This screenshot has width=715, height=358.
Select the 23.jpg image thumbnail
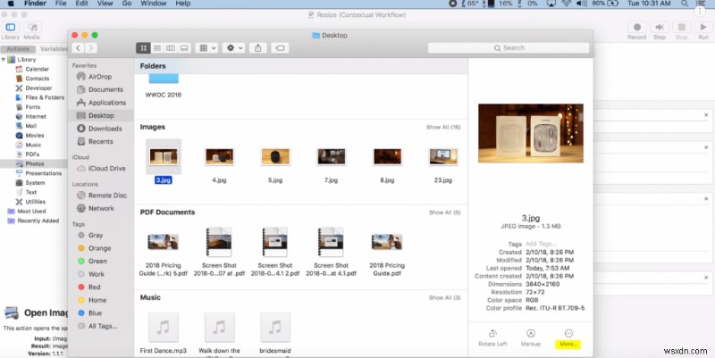443,157
